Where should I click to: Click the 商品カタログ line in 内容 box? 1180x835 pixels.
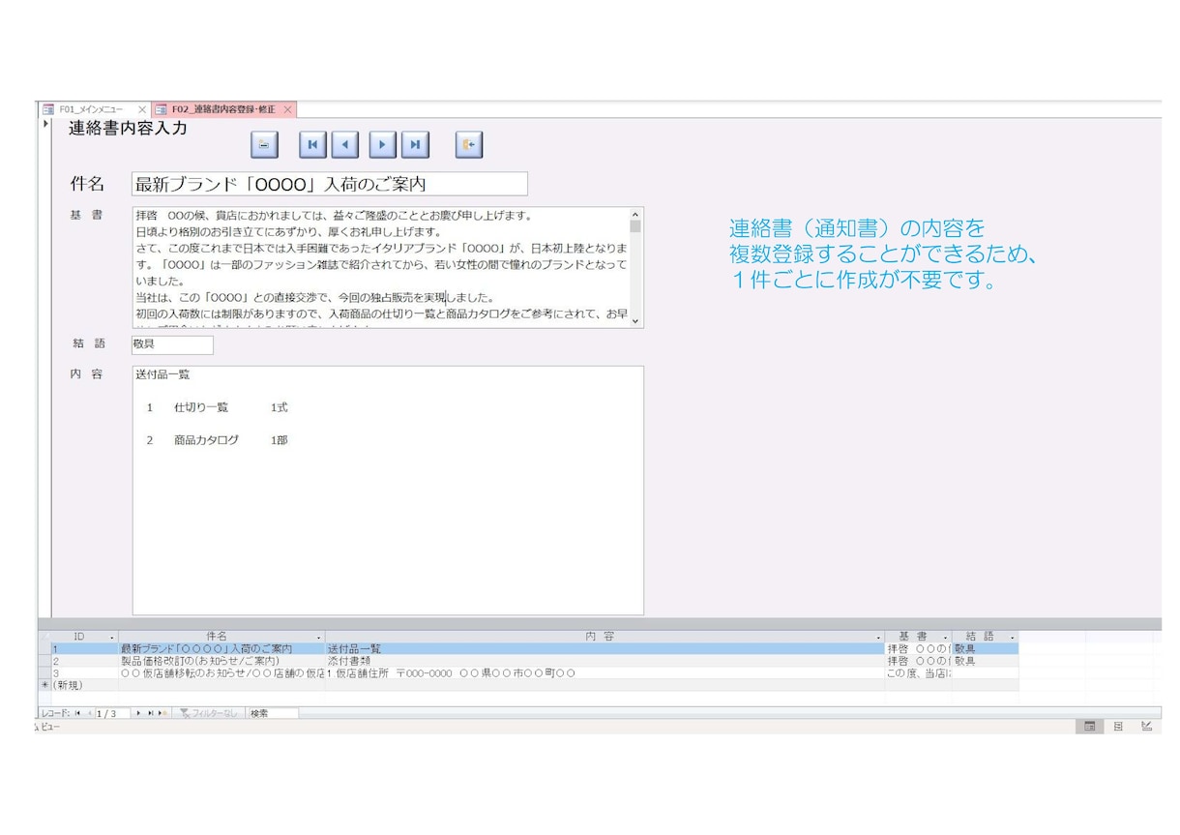[x=206, y=440]
